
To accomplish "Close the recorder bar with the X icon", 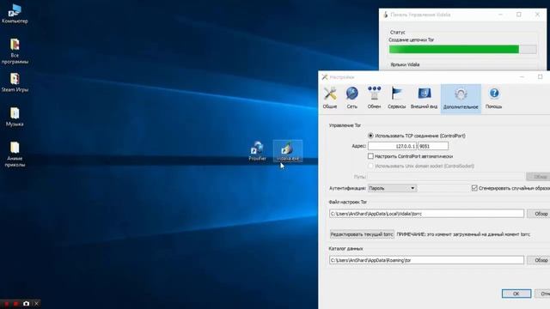I will pyautogui.click(x=36, y=303).
